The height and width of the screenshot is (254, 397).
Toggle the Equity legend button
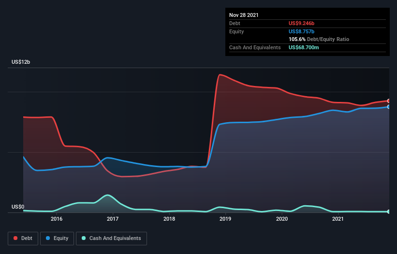tap(57, 239)
